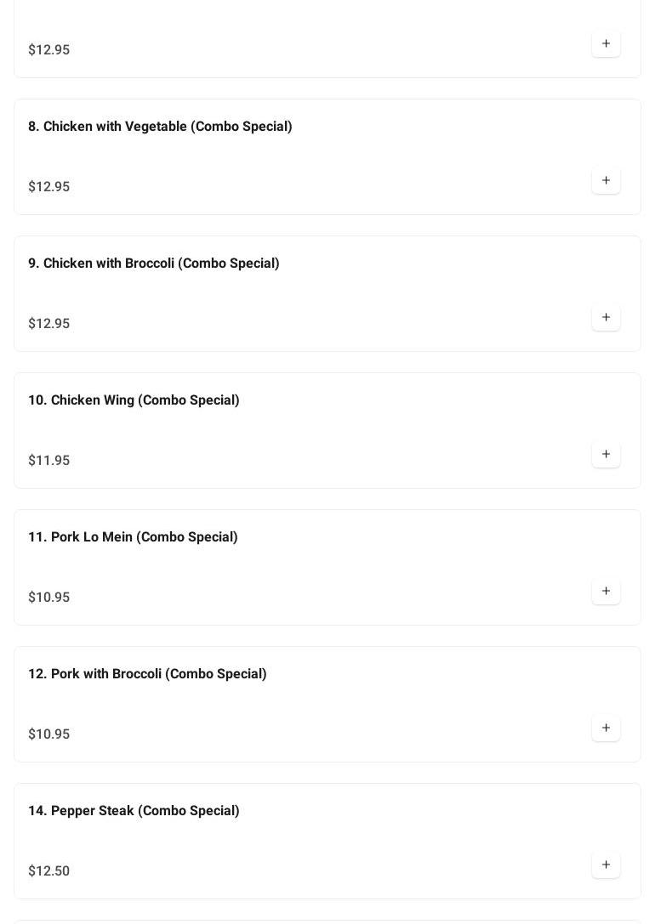Click the $12.95 price under Chicken with Broccoli

click(x=49, y=324)
